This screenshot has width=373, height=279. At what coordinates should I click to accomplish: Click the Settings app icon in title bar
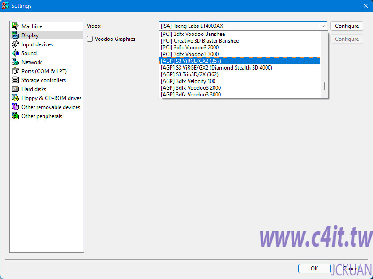coord(5,5)
